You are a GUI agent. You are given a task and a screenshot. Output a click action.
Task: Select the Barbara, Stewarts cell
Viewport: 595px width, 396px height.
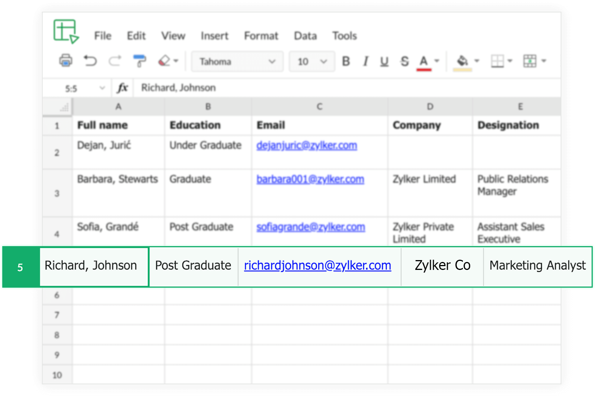coord(119,193)
